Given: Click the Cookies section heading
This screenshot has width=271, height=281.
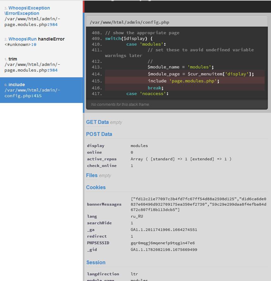Looking at the screenshot, I should (x=96, y=187).
